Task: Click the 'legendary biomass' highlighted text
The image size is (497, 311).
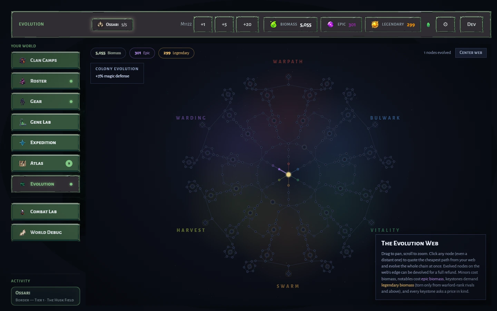Action: 398,285
